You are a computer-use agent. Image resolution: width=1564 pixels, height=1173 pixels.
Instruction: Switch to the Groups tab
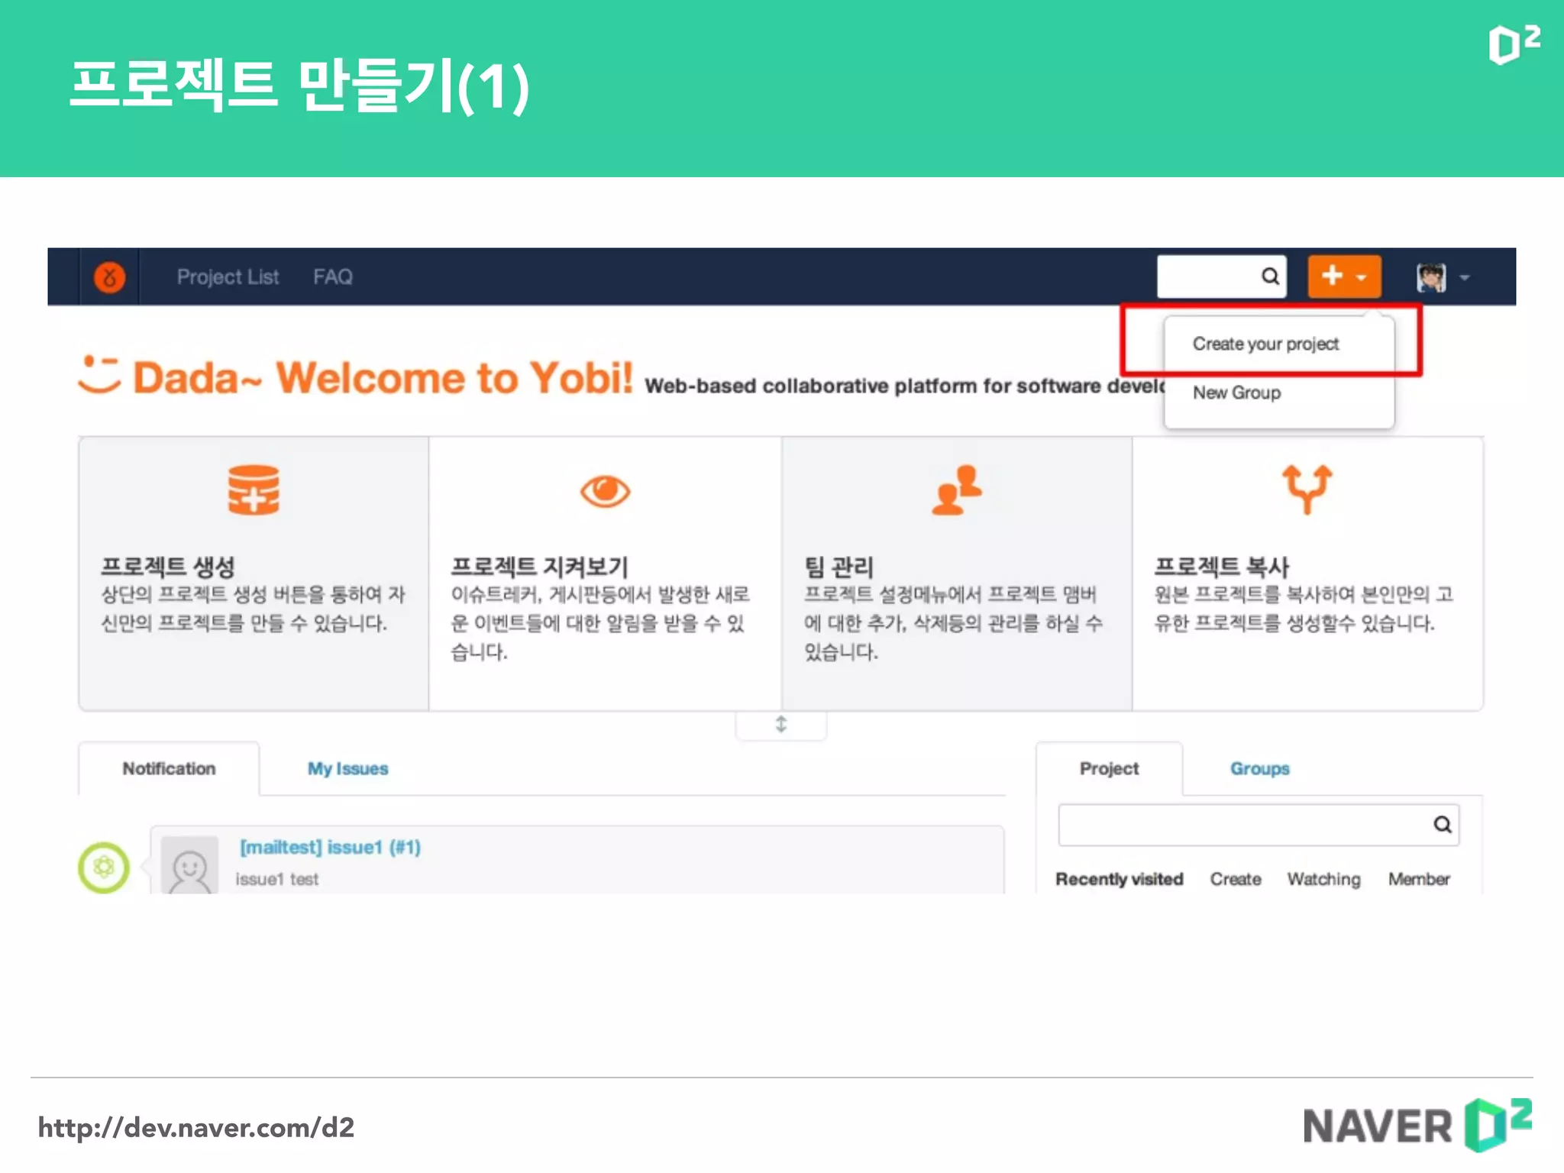(x=1259, y=768)
